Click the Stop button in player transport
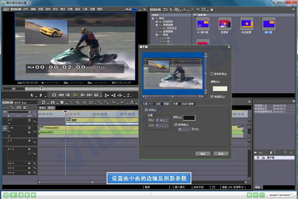Viewport: 298px width, 199px height. point(54,95)
